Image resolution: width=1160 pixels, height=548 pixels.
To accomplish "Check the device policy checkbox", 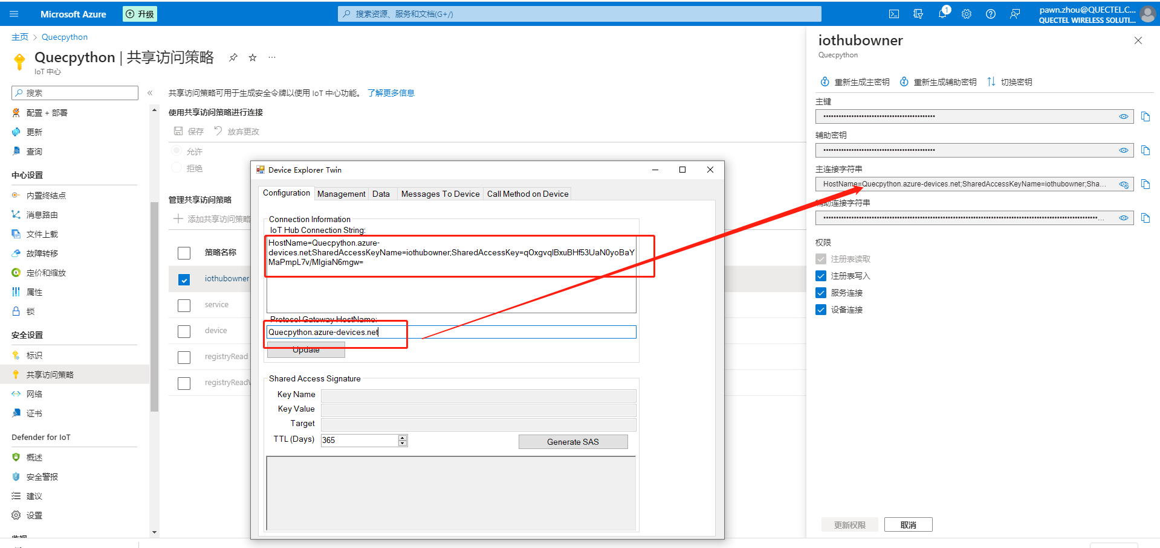I will point(184,331).
